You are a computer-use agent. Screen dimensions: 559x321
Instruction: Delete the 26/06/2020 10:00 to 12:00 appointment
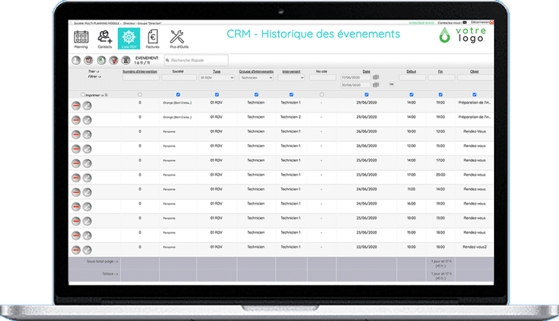coord(76,134)
